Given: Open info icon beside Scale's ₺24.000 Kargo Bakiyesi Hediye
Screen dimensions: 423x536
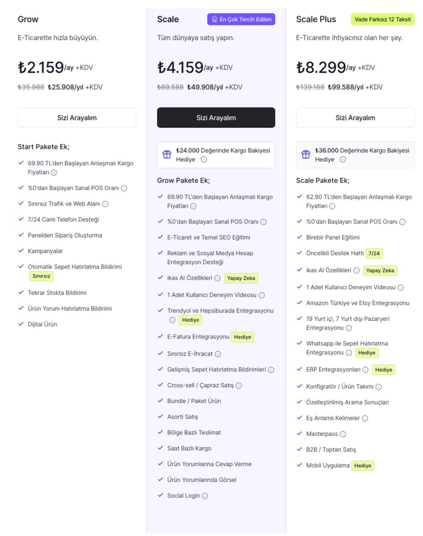Looking at the screenshot, I should click(x=204, y=159).
